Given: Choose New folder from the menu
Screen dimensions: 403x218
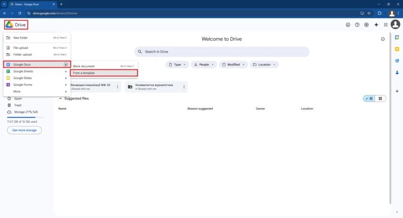Looking at the screenshot, I should (x=37, y=38).
